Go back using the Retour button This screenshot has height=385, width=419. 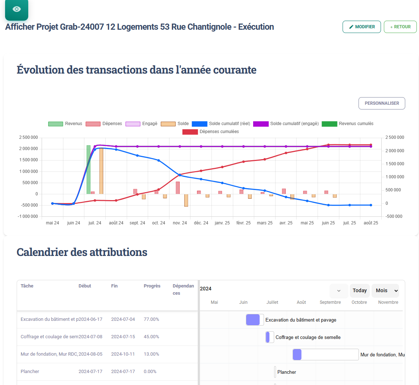point(400,27)
